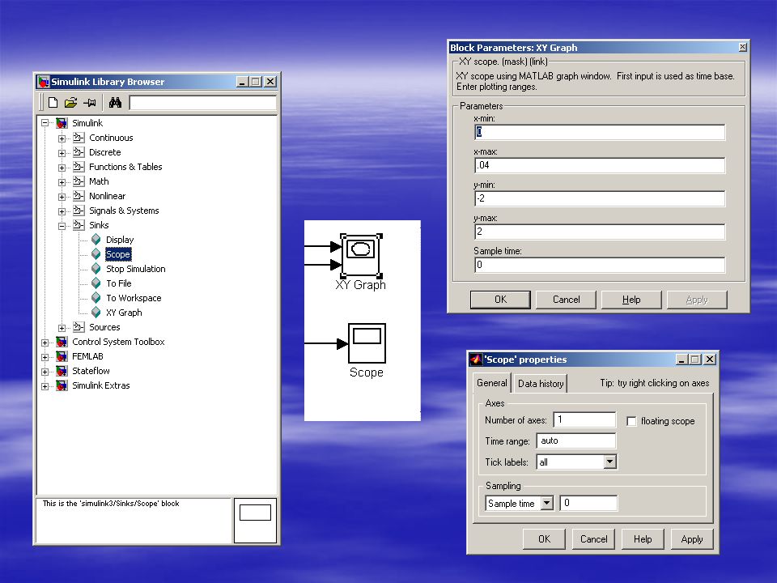777x583 pixels.
Task: Expand the Sources node
Action: (x=62, y=328)
